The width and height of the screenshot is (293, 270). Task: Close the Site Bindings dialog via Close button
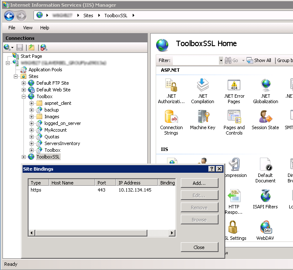[199, 247]
